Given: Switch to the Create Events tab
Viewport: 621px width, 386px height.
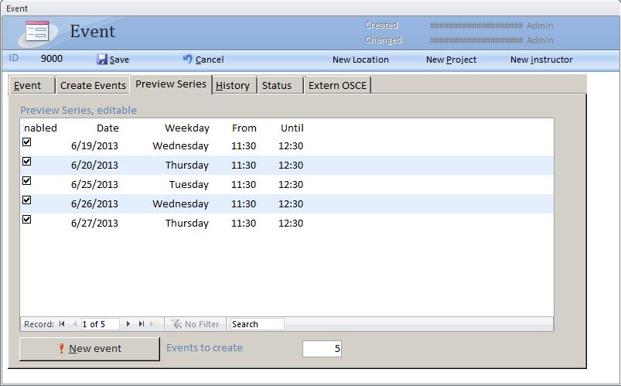Looking at the screenshot, I should 93,85.
